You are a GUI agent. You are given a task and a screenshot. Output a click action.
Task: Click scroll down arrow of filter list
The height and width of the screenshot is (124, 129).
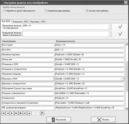coord(127,108)
